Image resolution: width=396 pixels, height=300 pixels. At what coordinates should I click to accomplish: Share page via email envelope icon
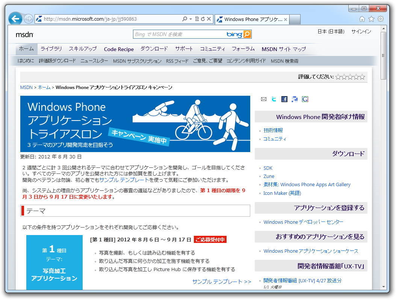click(264, 99)
